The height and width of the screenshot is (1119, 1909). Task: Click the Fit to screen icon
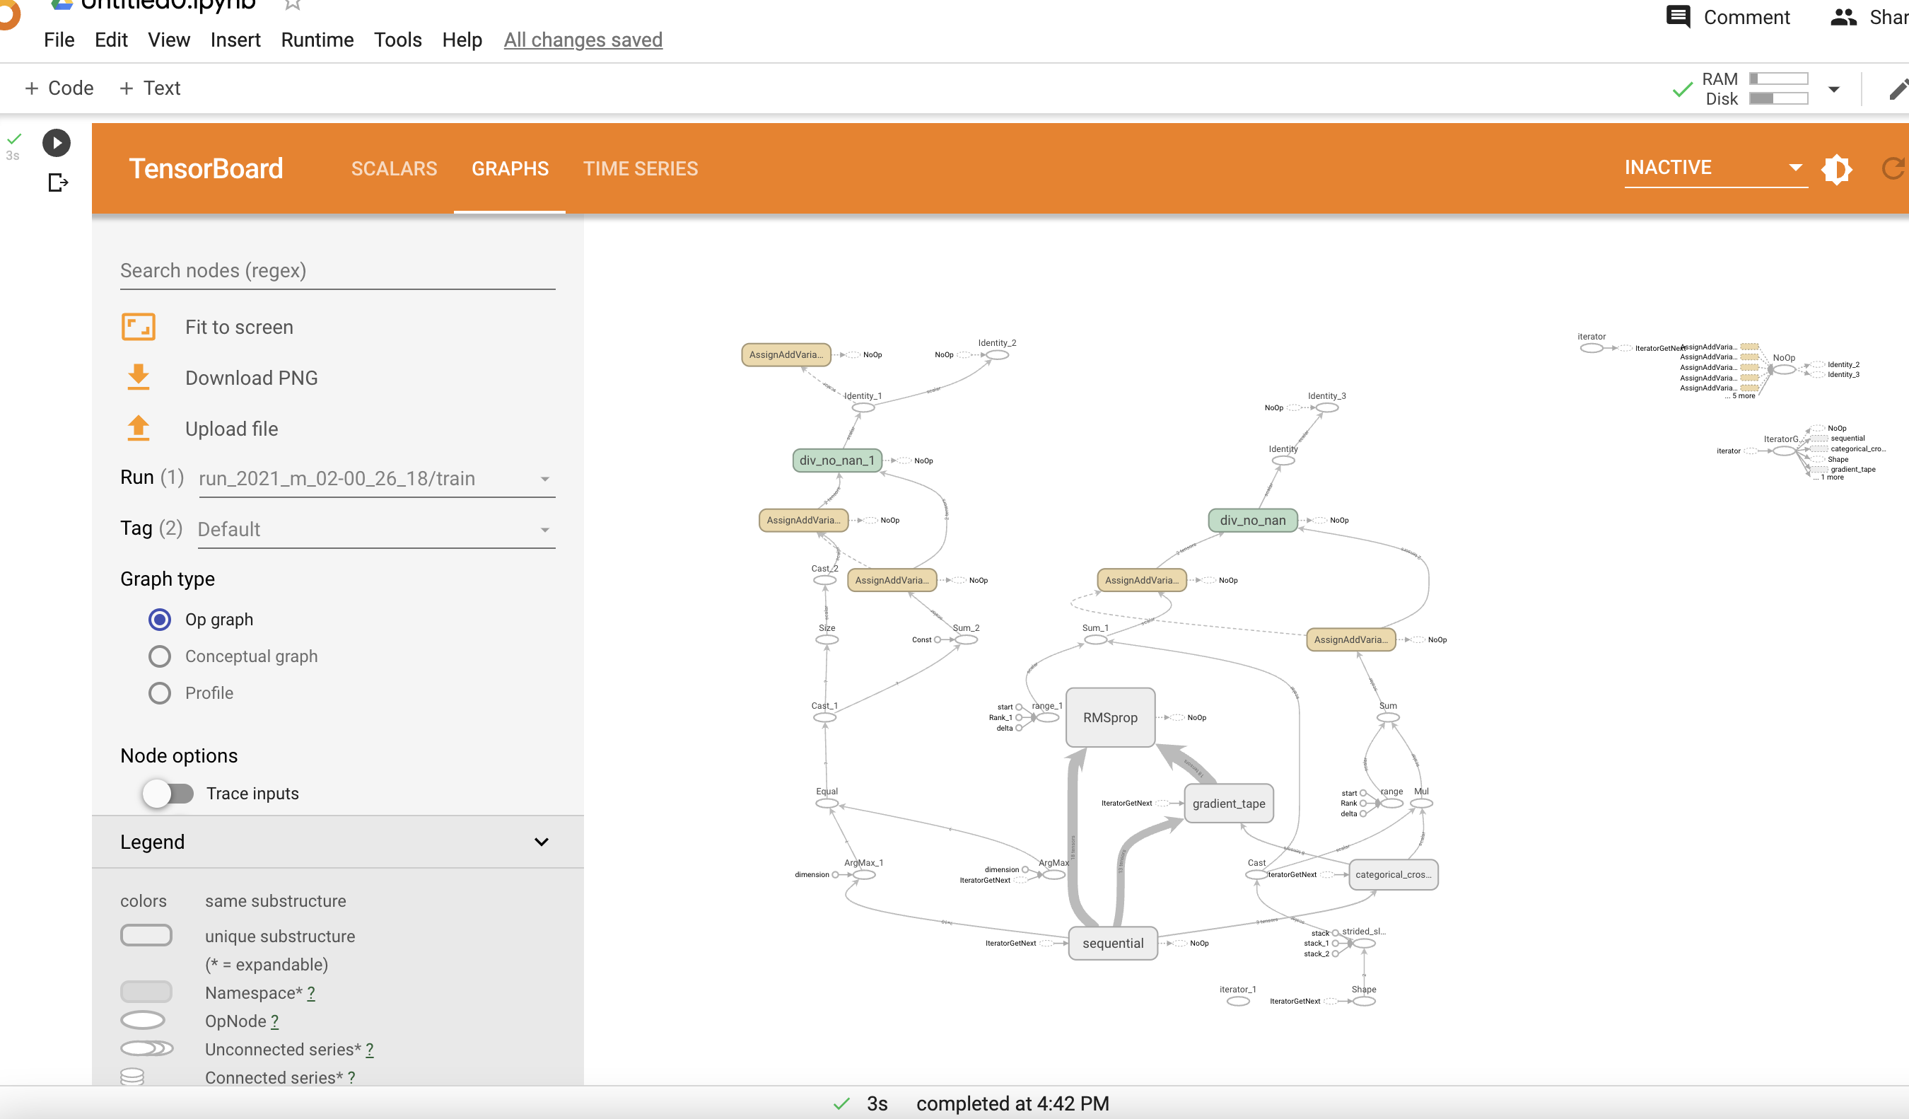tap(138, 327)
